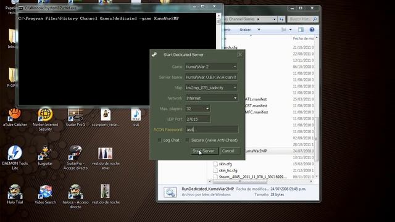Click the Server Name input field

[211, 77]
